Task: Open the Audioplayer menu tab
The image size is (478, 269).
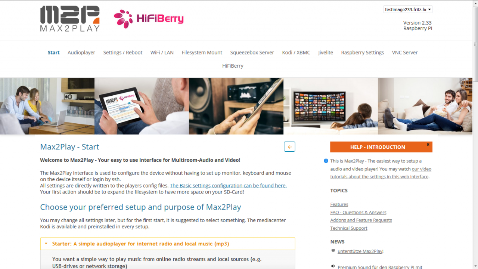Action: point(81,52)
